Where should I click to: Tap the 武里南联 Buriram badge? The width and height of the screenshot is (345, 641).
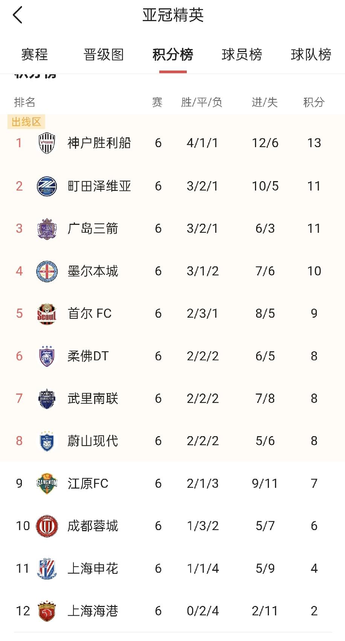(47, 399)
